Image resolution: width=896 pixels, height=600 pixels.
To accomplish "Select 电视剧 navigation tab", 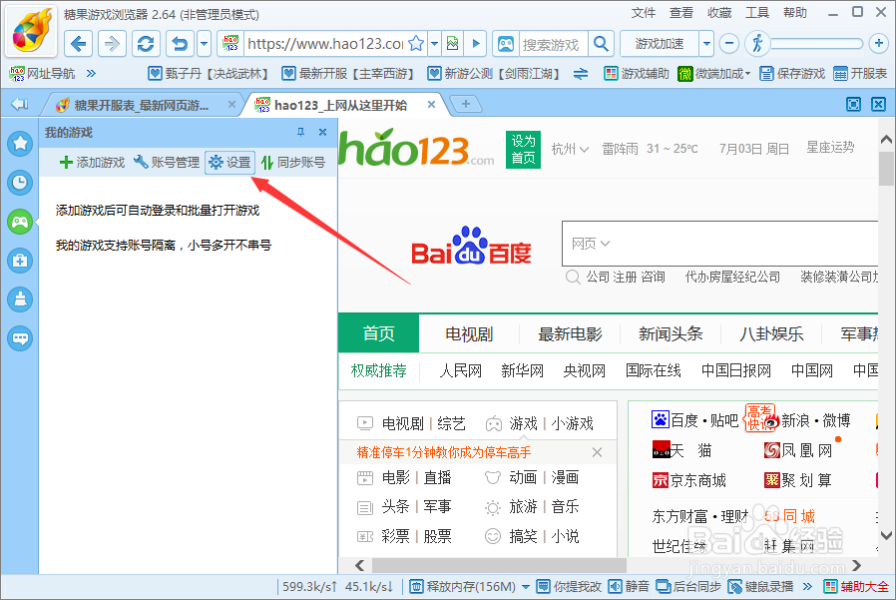I will pyautogui.click(x=469, y=334).
